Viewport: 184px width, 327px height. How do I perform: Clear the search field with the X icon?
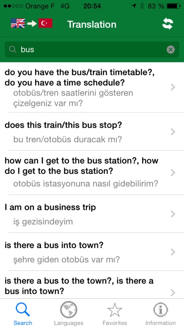tap(171, 50)
